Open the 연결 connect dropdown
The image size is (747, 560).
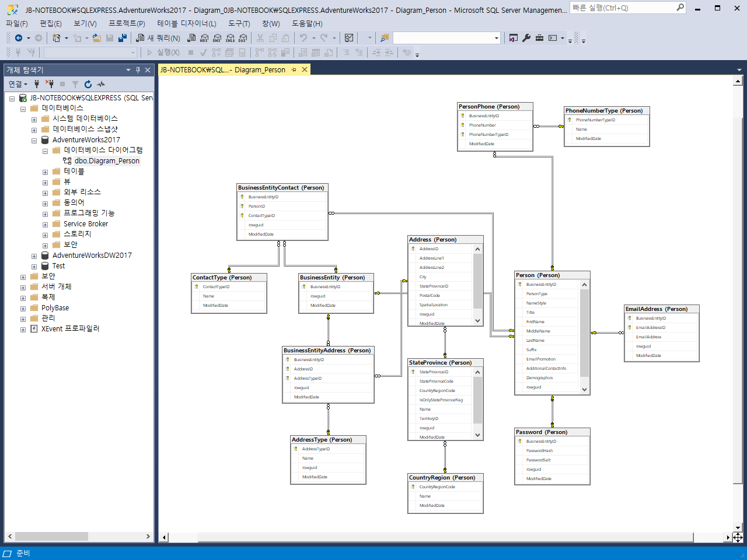pyautogui.click(x=18, y=84)
